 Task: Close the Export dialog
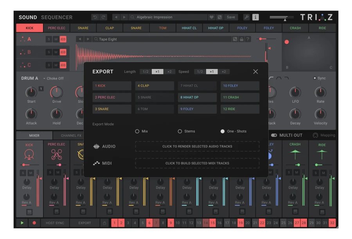(x=255, y=71)
